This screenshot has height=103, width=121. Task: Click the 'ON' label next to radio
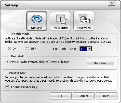coord(15,49)
